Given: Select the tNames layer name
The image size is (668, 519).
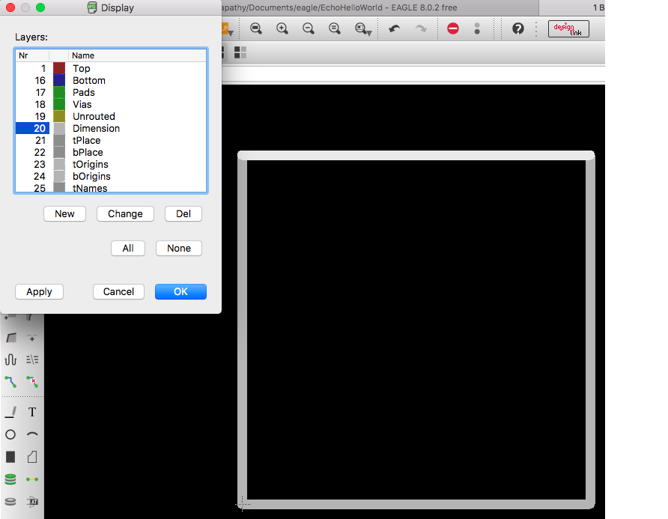Looking at the screenshot, I should coord(90,188).
